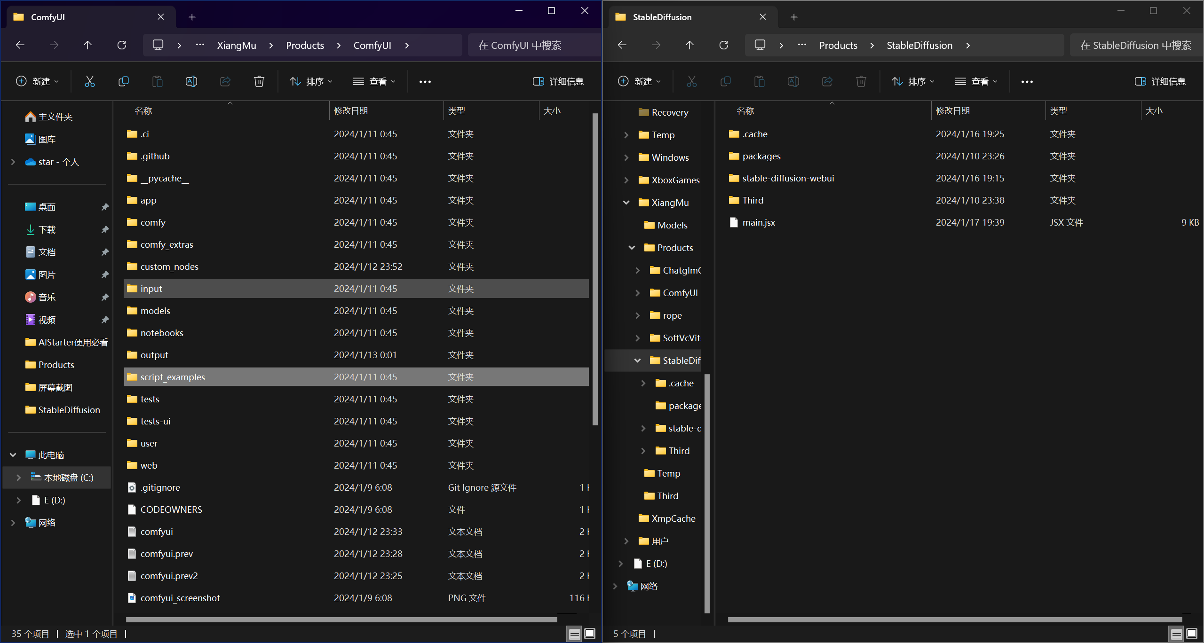Switch ComfyUI window to large thumbnails view icon
The width and height of the screenshot is (1204, 643).
coord(589,634)
